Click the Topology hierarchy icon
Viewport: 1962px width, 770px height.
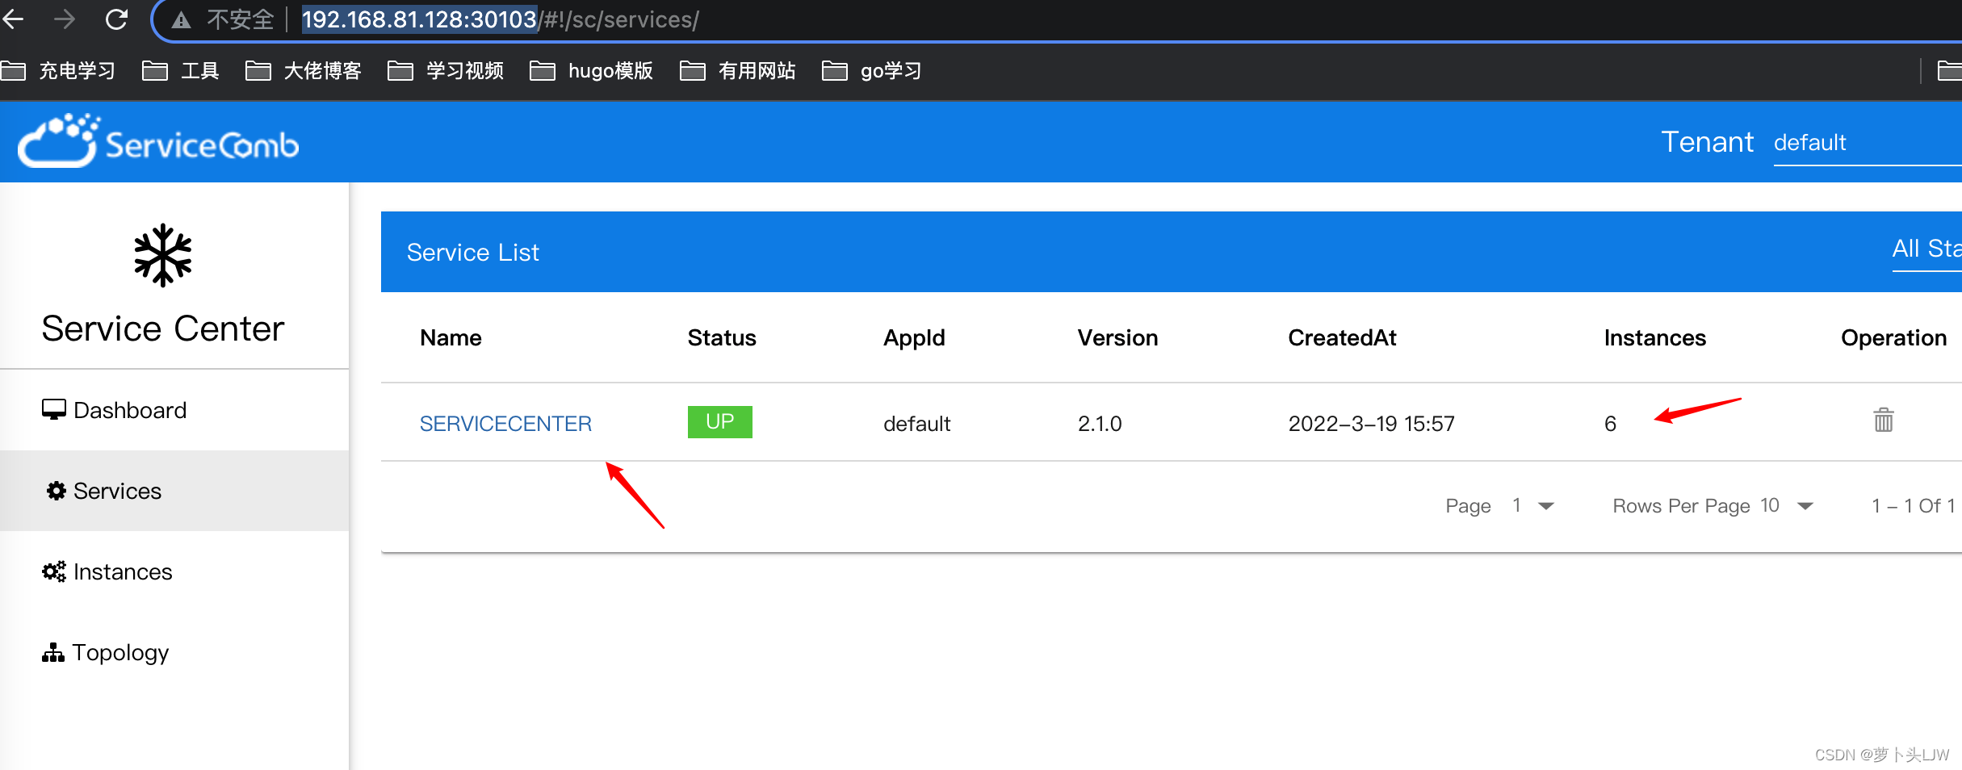pos(53,652)
